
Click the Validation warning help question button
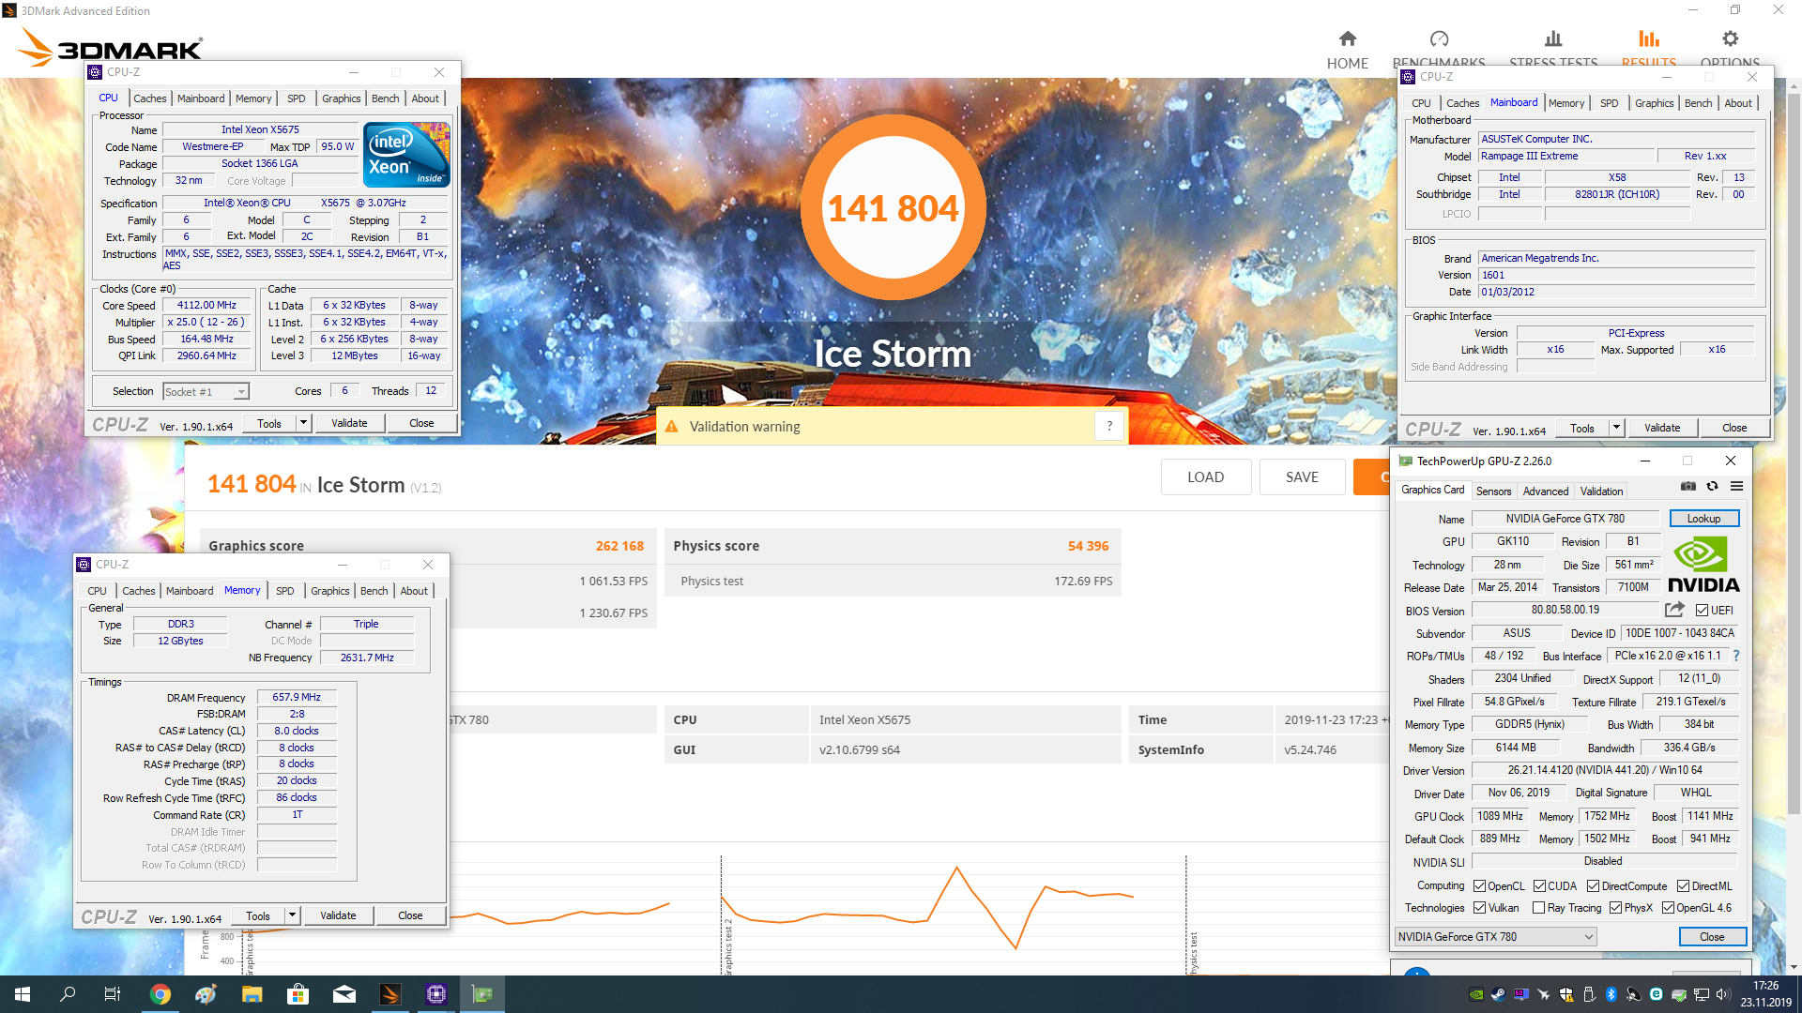coord(1109,426)
